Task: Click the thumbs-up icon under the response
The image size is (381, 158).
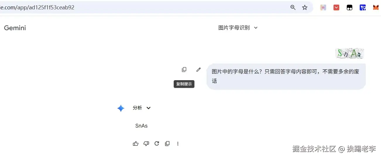Action: click(135, 144)
